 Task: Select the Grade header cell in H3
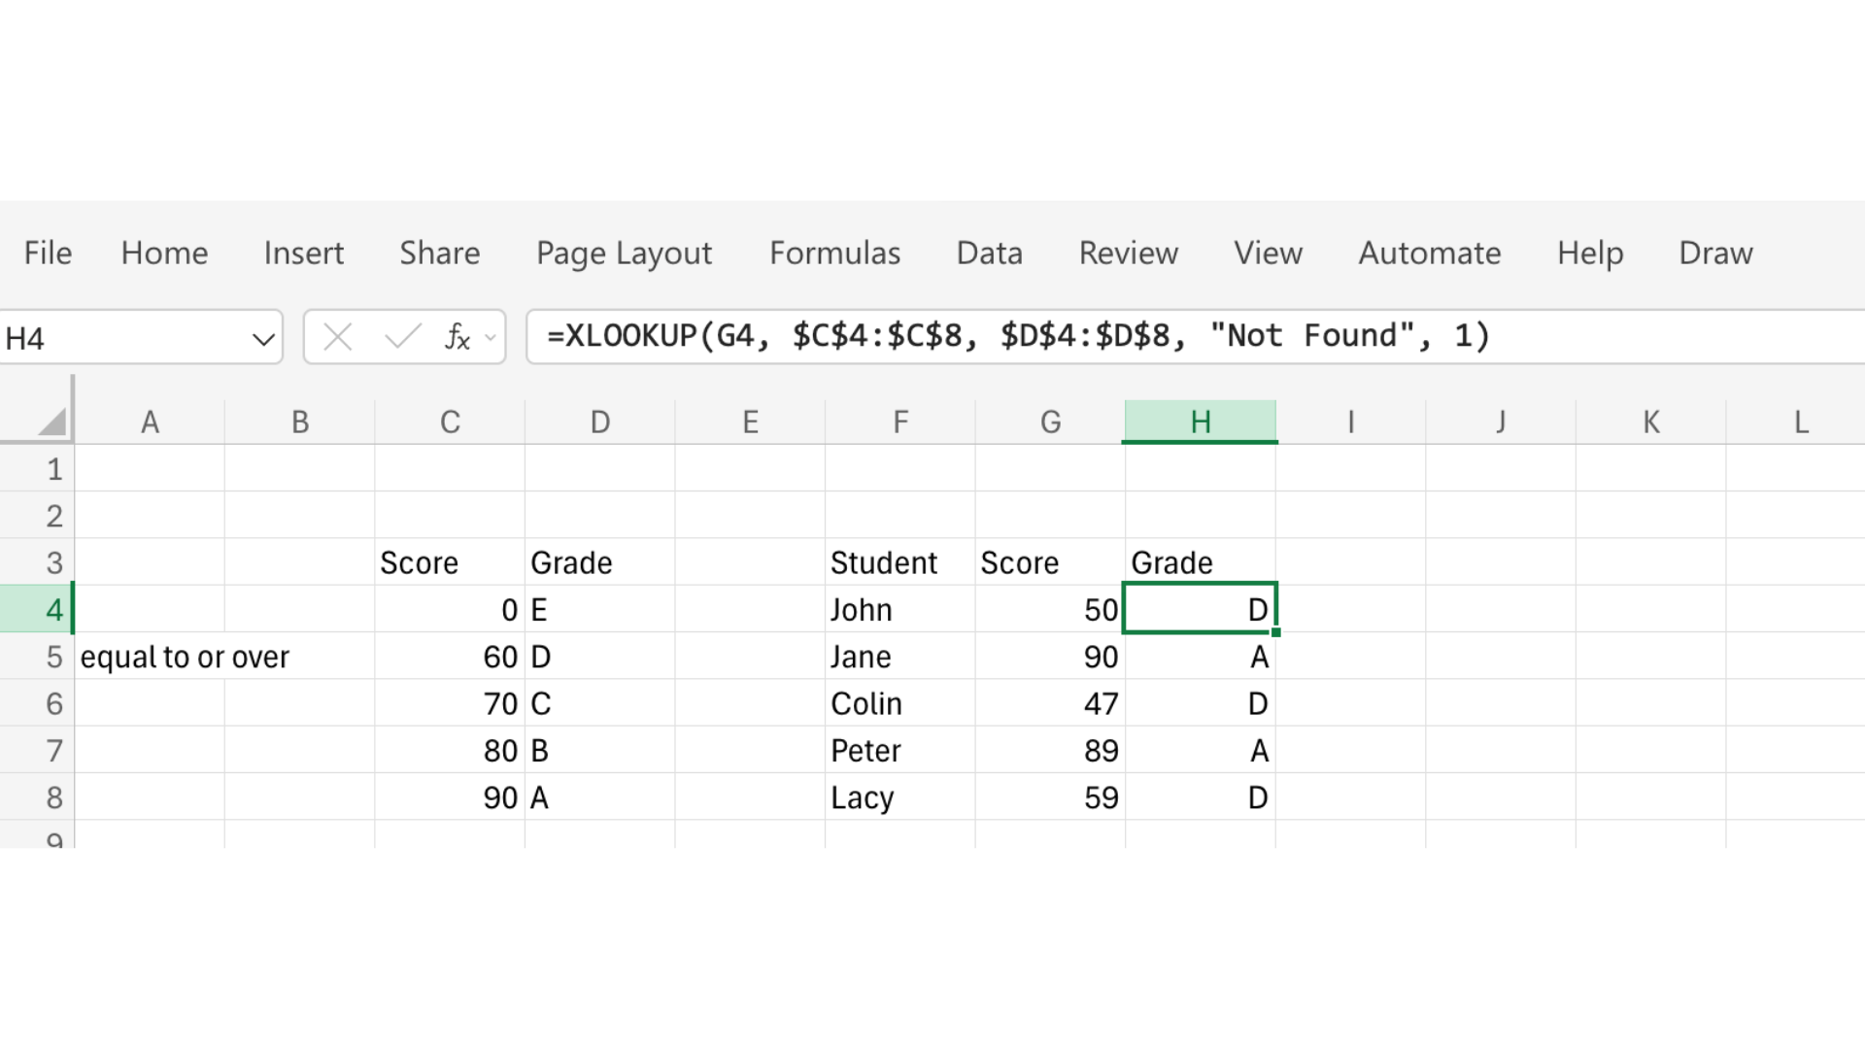pyautogui.click(x=1200, y=562)
